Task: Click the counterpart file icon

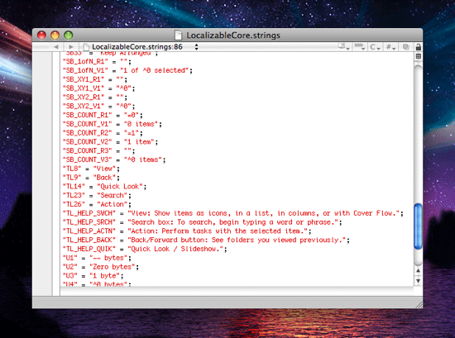Action: pos(405,46)
